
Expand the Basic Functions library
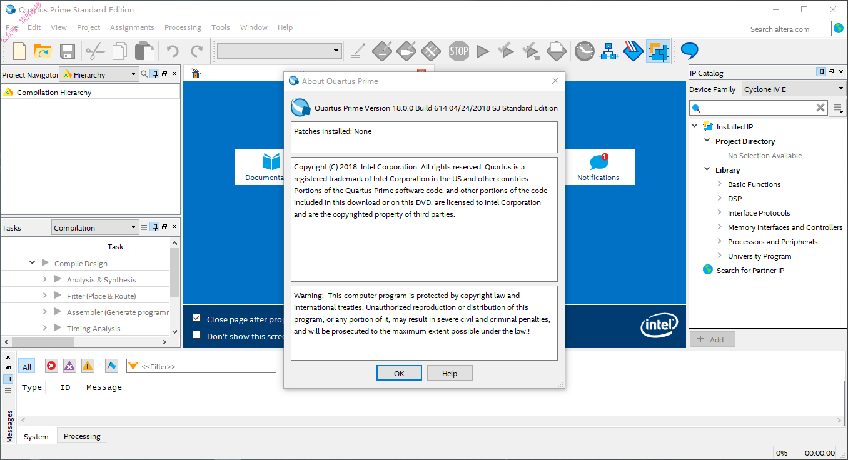click(x=720, y=184)
